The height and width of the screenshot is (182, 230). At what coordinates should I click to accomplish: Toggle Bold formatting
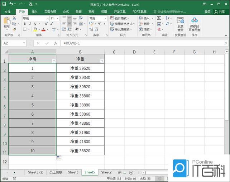tap(25, 24)
